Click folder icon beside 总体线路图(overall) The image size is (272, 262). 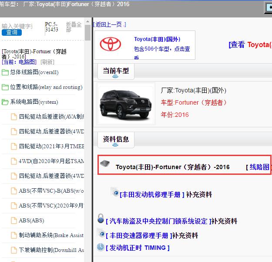(x=5, y=72)
